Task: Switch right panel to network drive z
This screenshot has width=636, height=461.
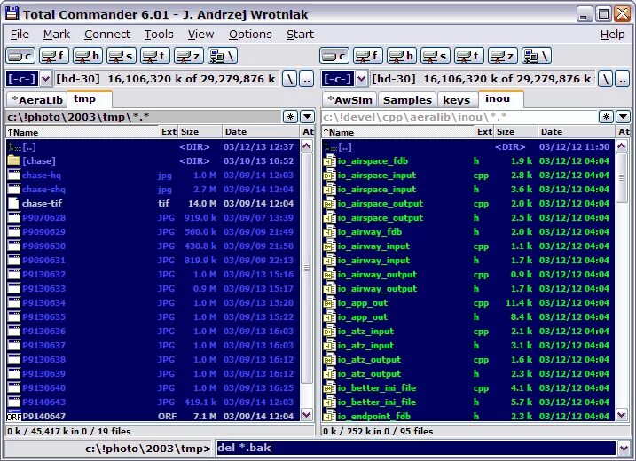Action: point(503,56)
